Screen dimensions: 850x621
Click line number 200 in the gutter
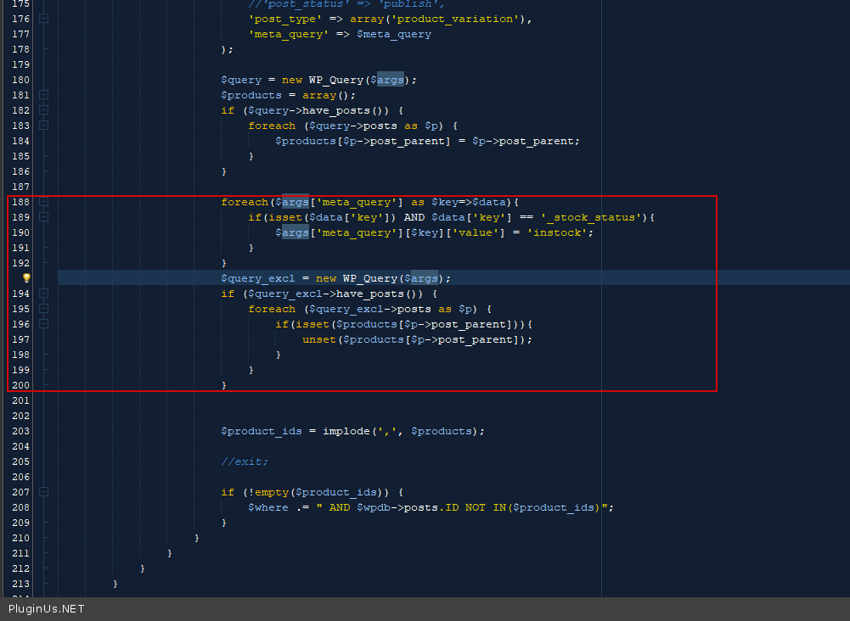[x=20, y=385]
